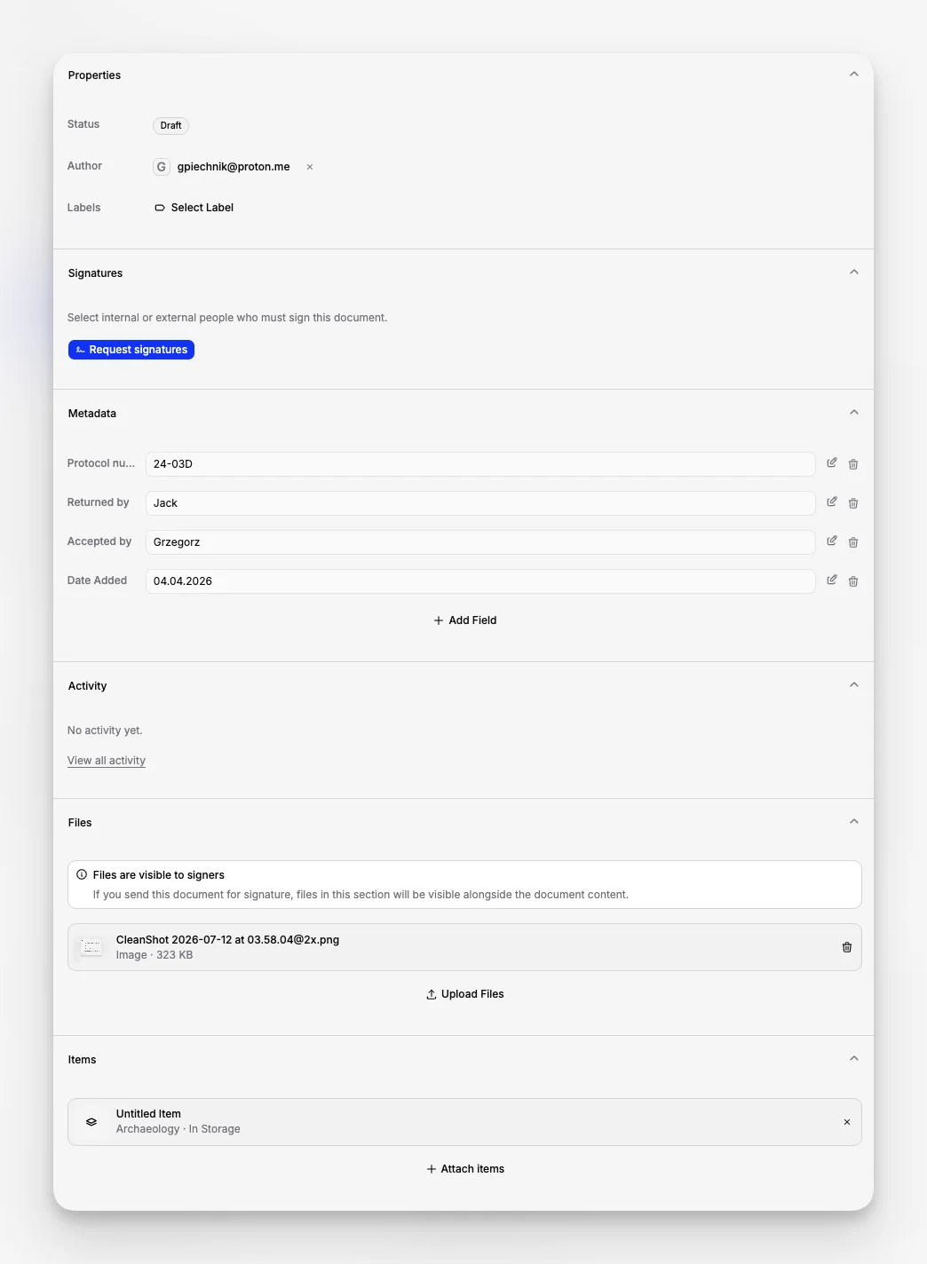927x1264 pixels.
Task: Click the Activity section title
Action: [87, 686]
